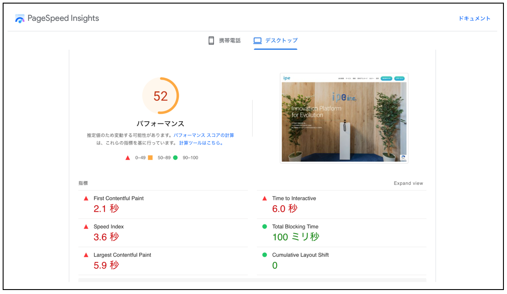The image size is (507, 294).
Task: Click the PageSpeed Insights logo icon
Action: point(20,19)
